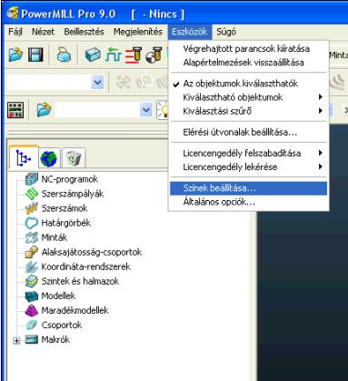The width and height of the screenshot is (348, 381).
Task: Click the rapid move heights icon
Action: pos(114,55)
